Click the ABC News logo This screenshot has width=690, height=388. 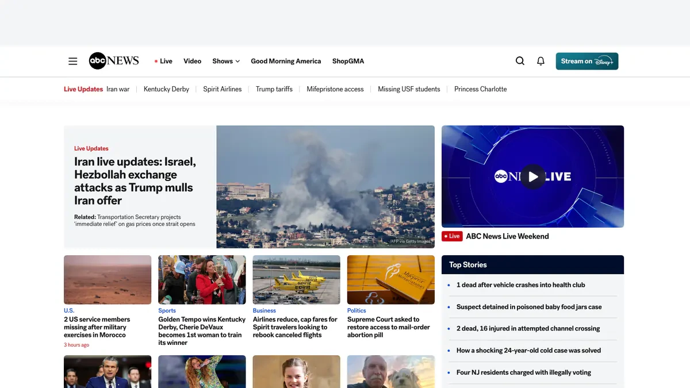pyautogui.click(x=114, y=61)
